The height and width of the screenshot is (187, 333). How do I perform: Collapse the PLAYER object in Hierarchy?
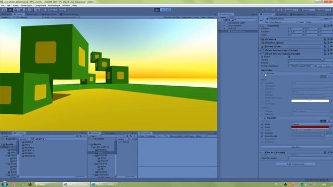click(x=224, y=28)
